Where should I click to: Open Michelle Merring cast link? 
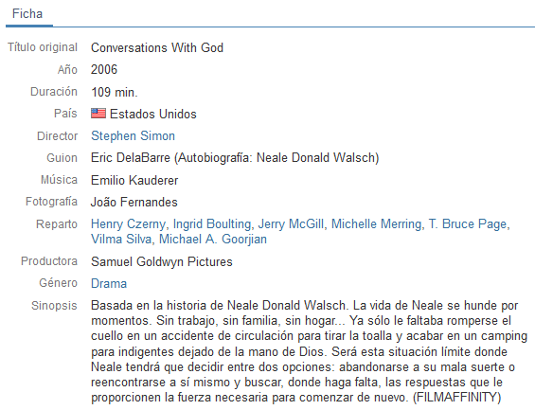(x=376, y=224)
